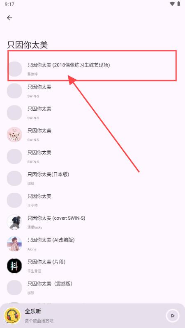Tap the battery icon in status bar
Screen dimensions: 185x328
179,4
